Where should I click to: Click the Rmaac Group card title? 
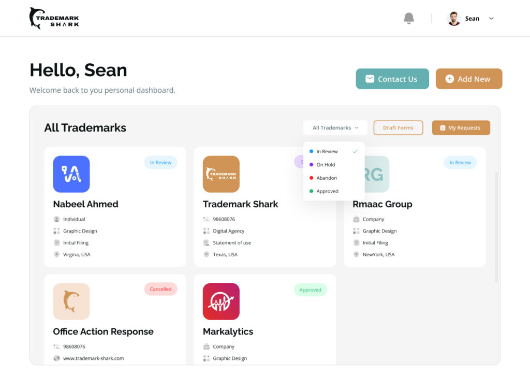[382, 204]
